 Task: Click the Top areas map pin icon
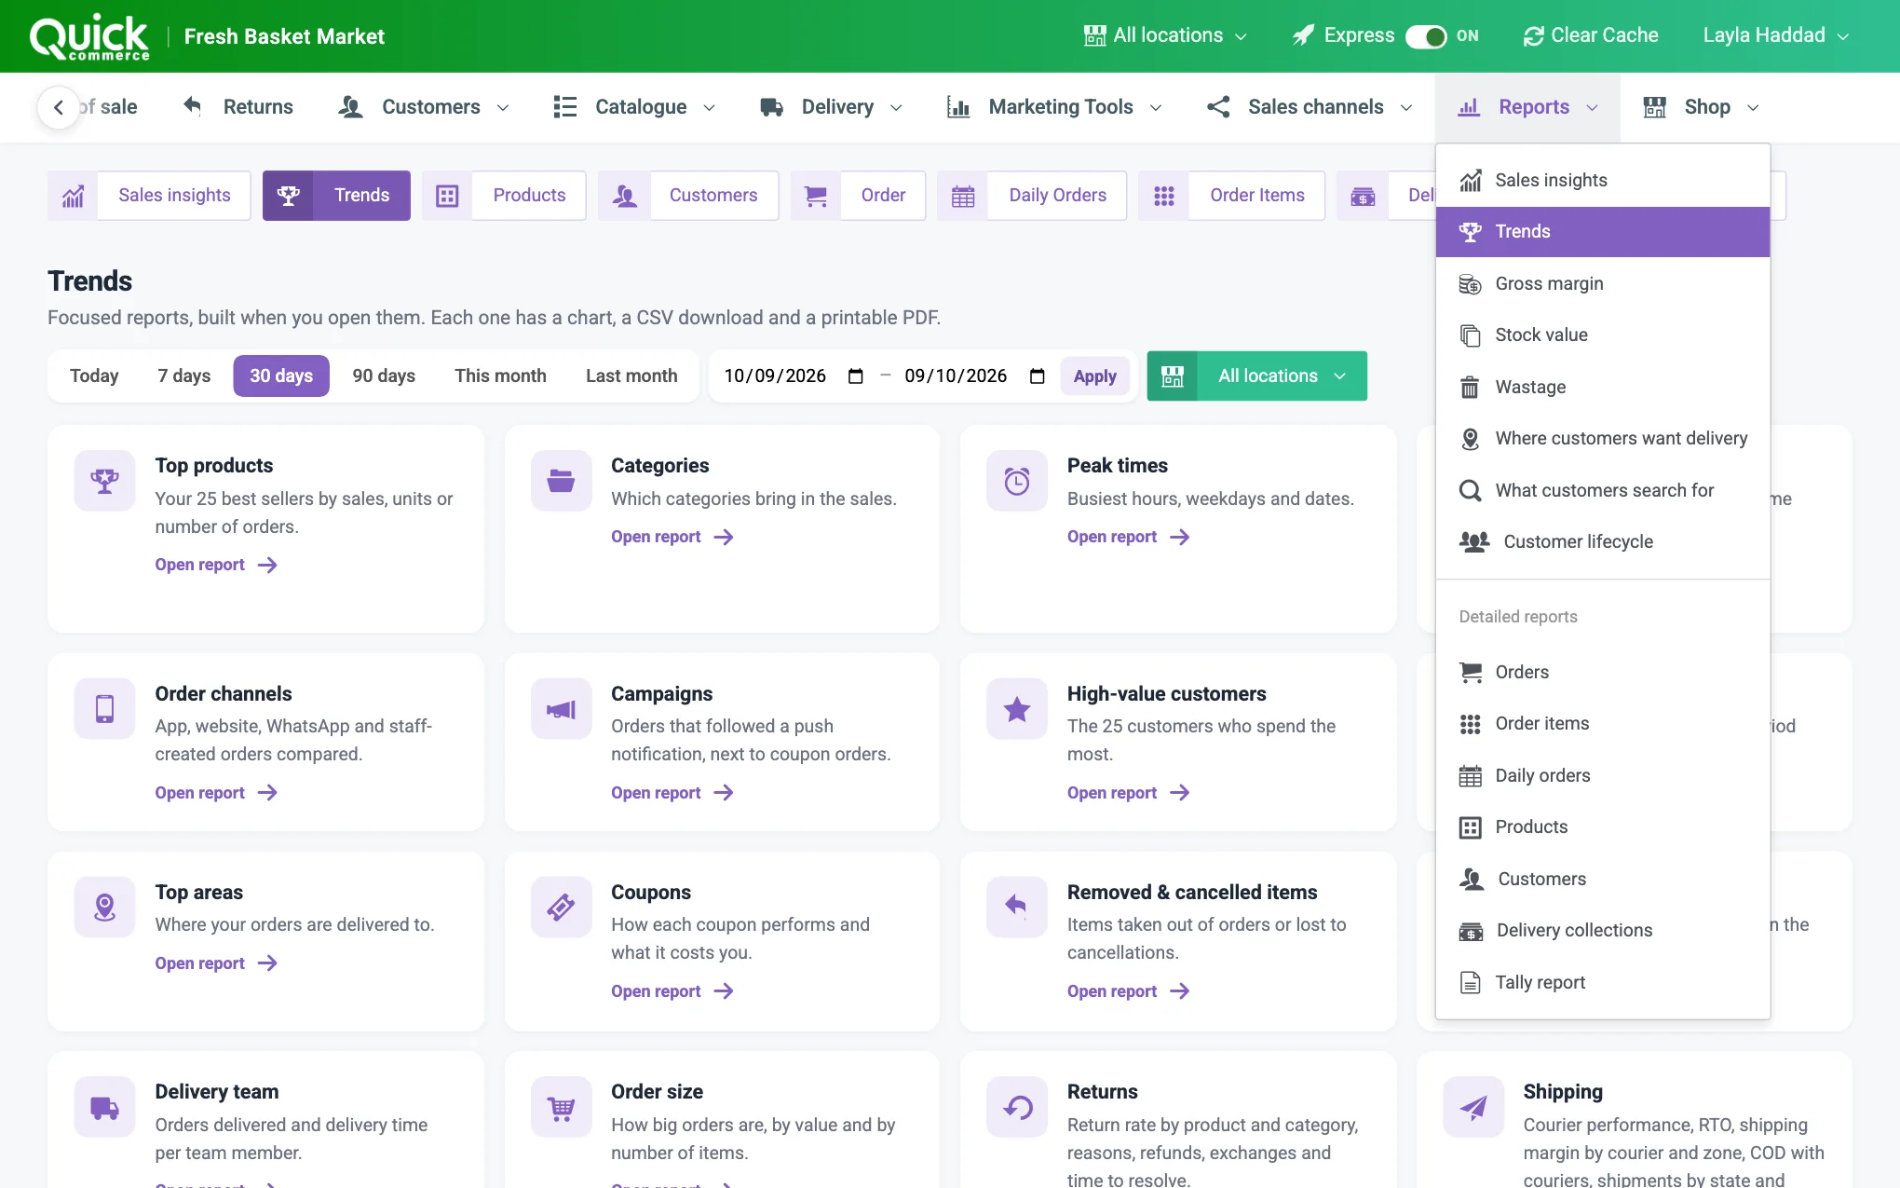(x=104, y=908)
